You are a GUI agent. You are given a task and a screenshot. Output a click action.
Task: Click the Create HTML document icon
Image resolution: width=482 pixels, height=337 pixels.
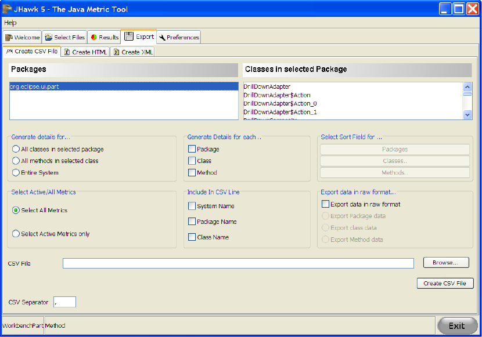click(67, 52)
